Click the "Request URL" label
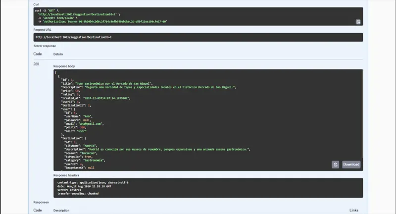The width and height of the screenshot is (396, 214). click(42, 30)
